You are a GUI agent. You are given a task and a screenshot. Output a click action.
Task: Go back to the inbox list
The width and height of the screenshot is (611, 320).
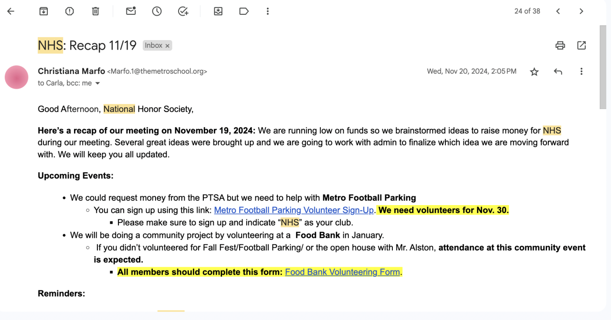[11, 11]
